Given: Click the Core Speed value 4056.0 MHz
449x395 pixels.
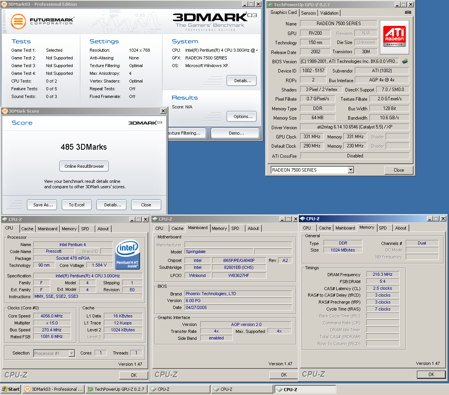Looking at the screenshot, I should (52, 316).
